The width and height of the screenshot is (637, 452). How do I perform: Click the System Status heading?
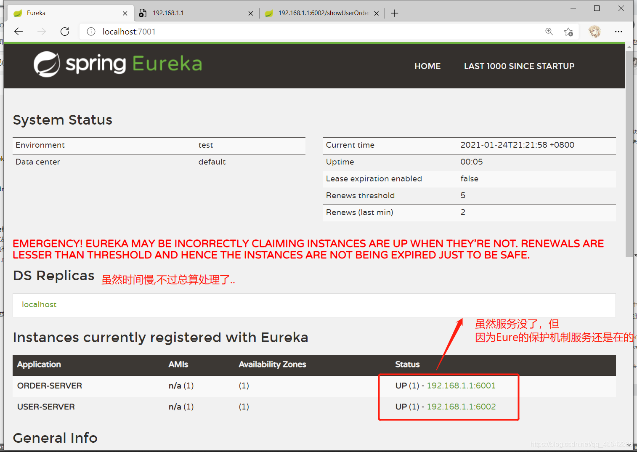pyautogui.click(x=63, y=120)
